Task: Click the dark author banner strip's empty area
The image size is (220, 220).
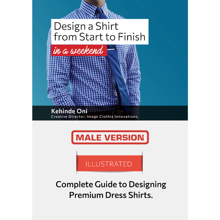Action: point(163,113)
